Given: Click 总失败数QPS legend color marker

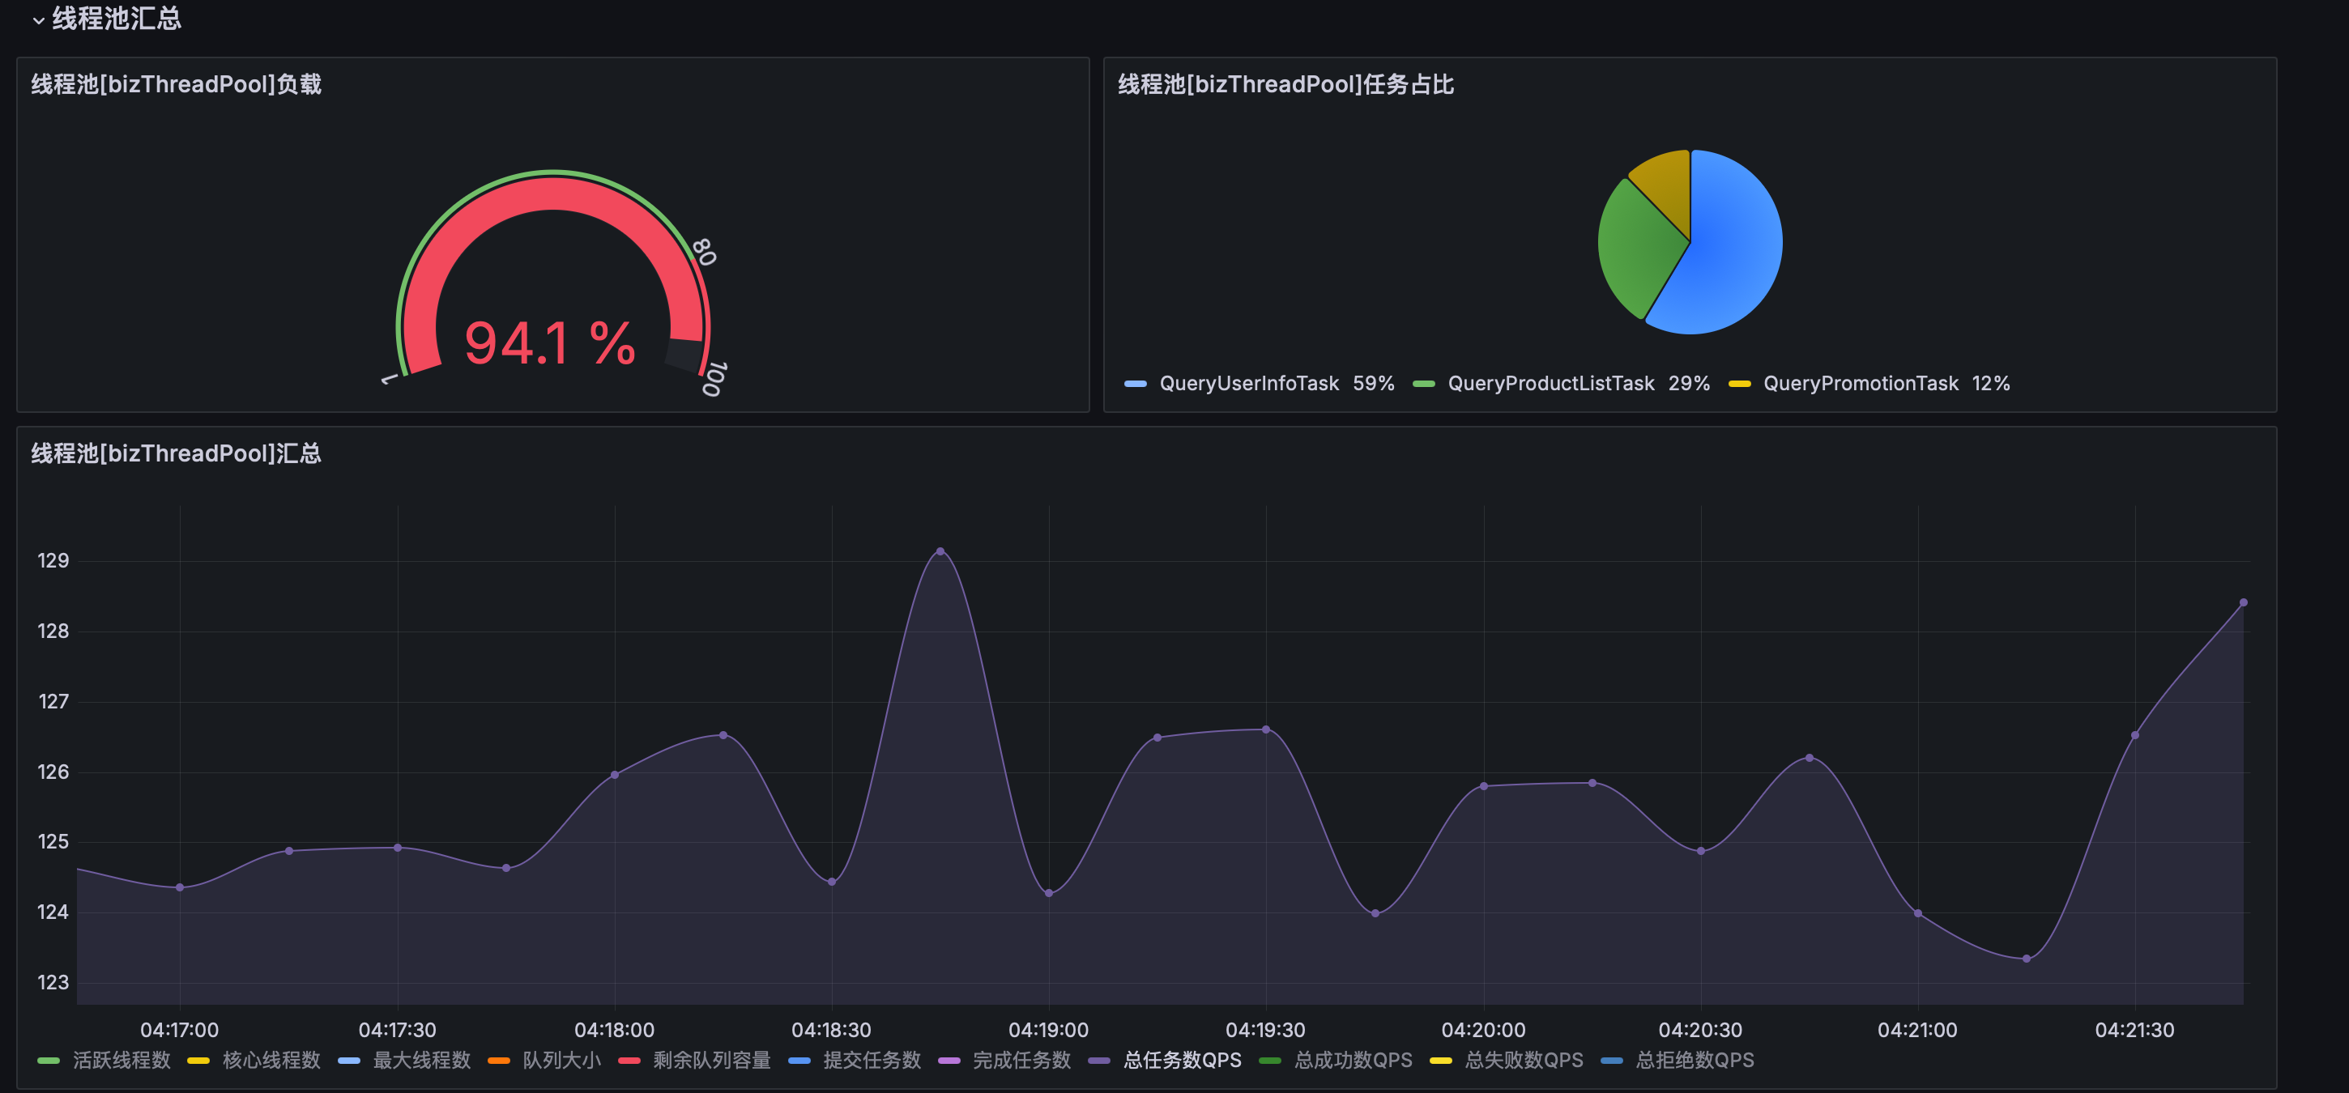Looking at the screenshot, I should click(x=1441, y=1061).
